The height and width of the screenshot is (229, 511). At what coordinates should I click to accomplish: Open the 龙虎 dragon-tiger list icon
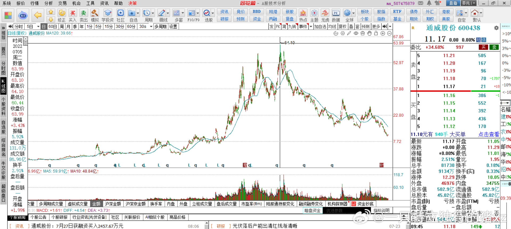tap(325, 16)
